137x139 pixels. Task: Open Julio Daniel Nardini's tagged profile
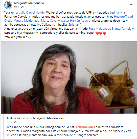pos(32,13)
